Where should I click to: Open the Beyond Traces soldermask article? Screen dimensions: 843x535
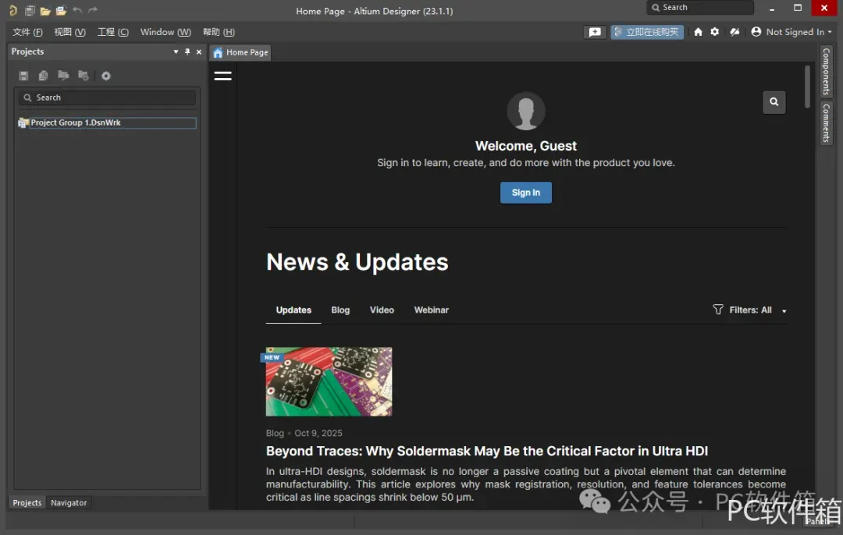[486, 452]
